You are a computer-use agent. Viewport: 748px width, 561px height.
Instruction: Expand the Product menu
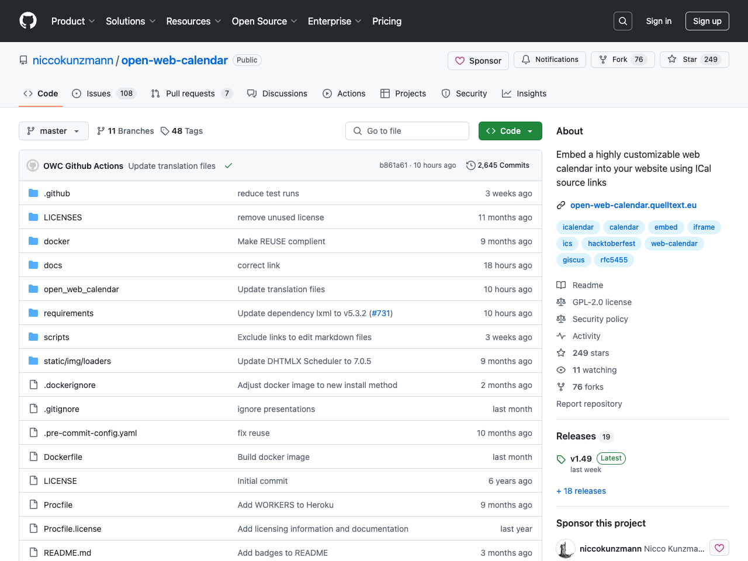pyautogui.click(x=73, y=21)
